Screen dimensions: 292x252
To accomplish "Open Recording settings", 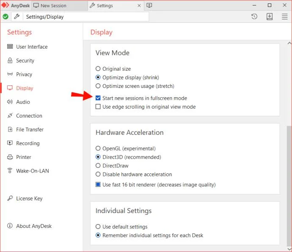I will pyautogui.click(x=28, y=143).
